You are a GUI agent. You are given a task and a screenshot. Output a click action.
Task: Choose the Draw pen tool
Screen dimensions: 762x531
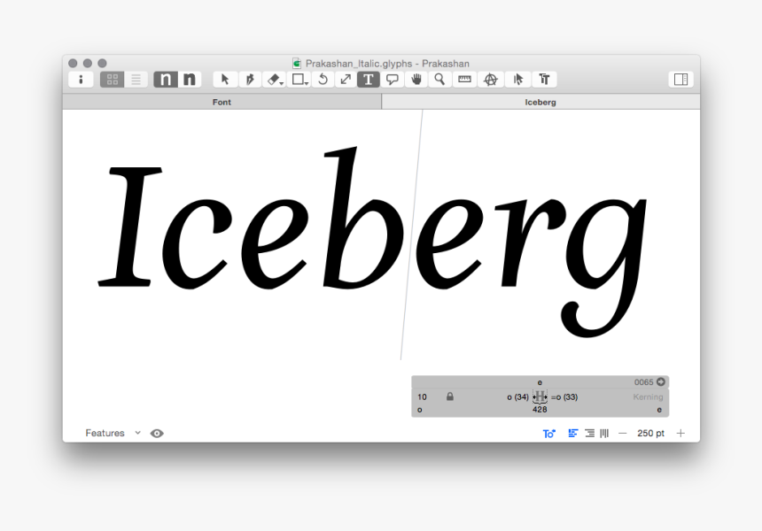pyautogui.click(x=250, y=79)
